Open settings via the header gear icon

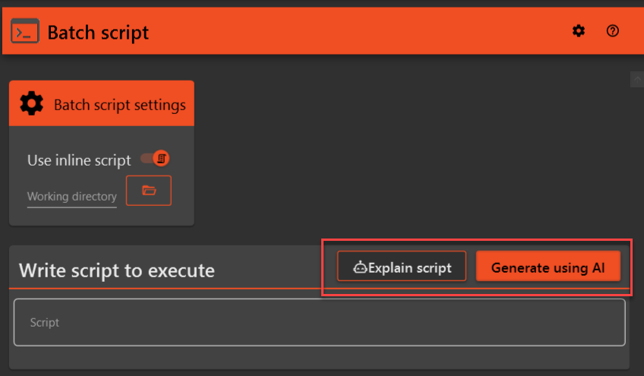579,31
